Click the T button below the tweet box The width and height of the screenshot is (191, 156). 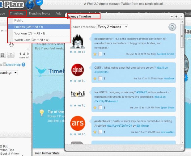pos(11,55)
